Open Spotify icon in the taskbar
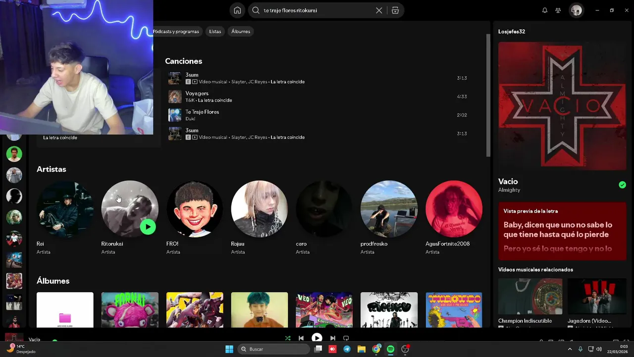Image resolution: width=634 pixels, height=357 pixels. [x=391, y=349]
